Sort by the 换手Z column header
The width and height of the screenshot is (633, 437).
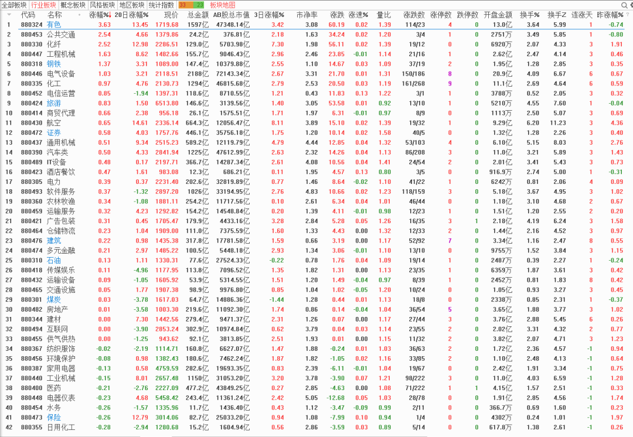(557, 15)
